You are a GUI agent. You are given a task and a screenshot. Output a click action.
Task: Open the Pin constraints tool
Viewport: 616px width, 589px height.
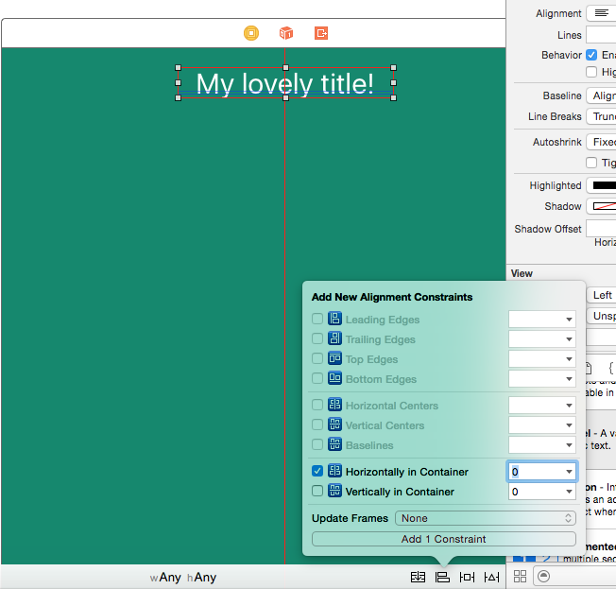[x=467, y=577]
